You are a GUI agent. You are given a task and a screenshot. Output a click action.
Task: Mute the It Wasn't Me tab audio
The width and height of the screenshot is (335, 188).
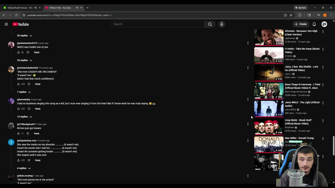(77, 8)
